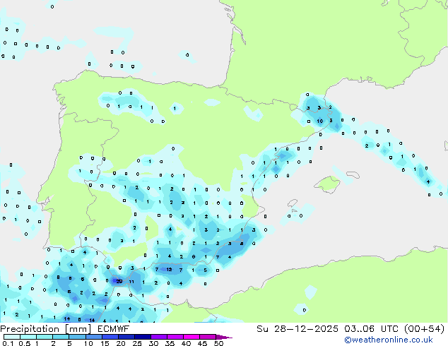Click the 'ECMWF' model label
The height and width of the screenshot is (346, 448).
[114, 329]
